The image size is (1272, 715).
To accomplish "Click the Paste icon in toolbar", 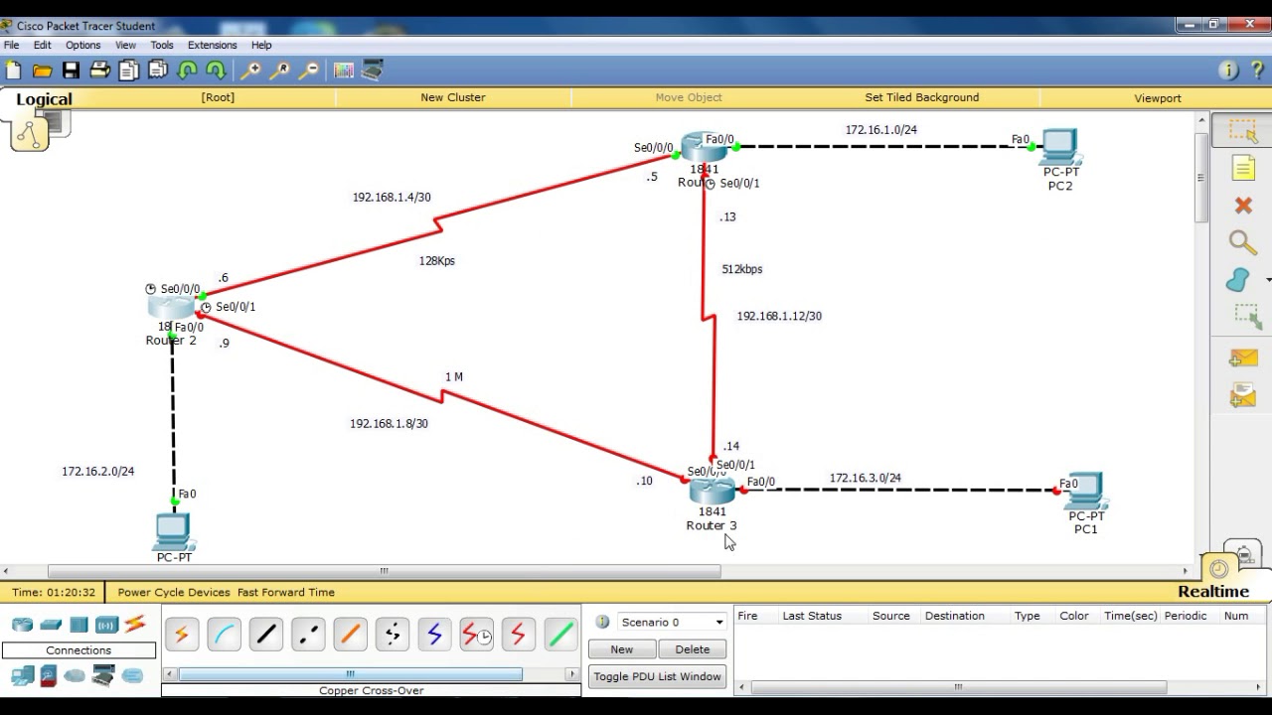I will pyautogui.click(x=157, y=71).
